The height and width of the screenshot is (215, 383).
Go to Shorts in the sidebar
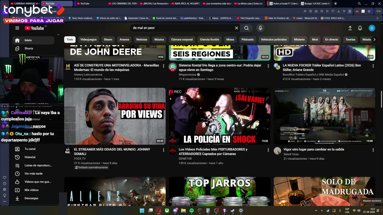(33, 48)
